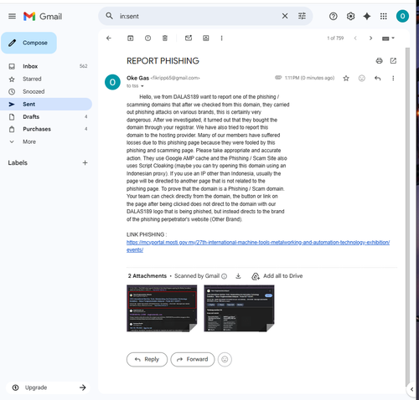Click the Forward button

click(x=193, y=359)
